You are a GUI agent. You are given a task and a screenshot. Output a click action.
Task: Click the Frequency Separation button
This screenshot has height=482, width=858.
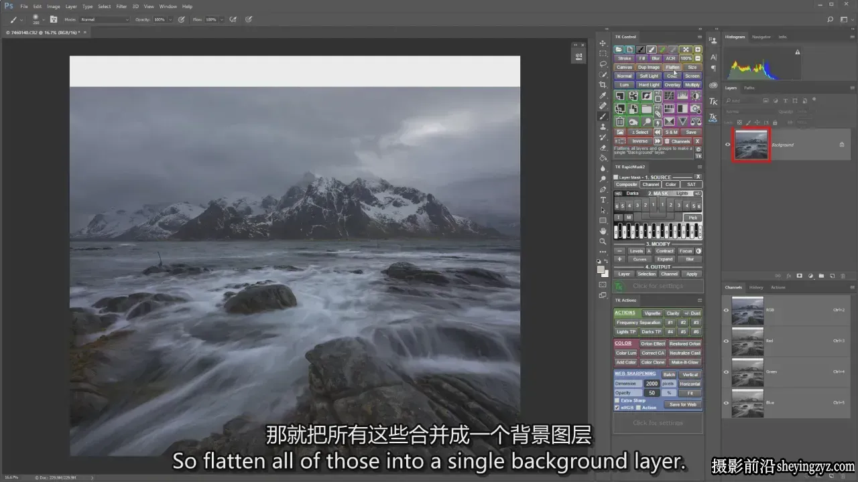pyautogui.click(x=639, y=323)
